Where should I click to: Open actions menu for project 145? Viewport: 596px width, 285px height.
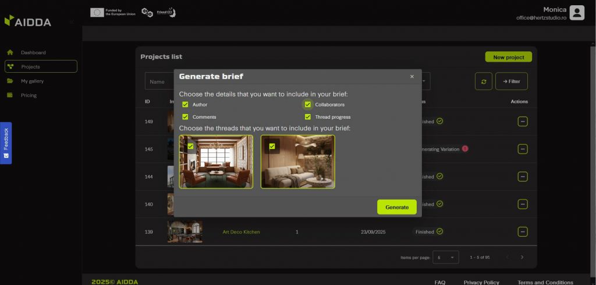point(523,149)
